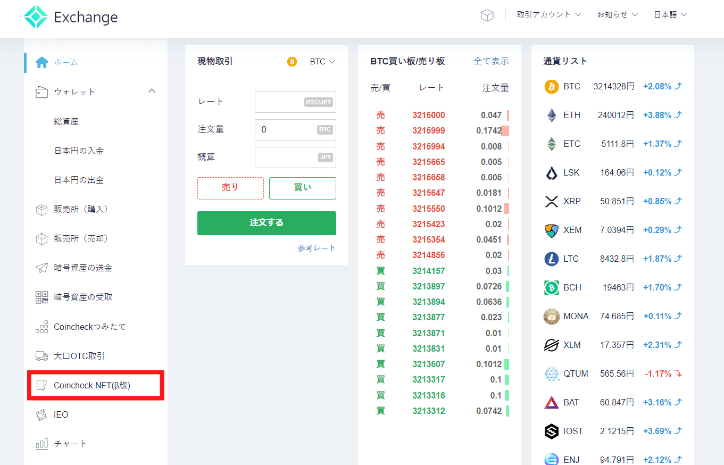This screenshot has width=724, height=465.
Task: Click the truck icon for 大口OTC取引
Action: [x=42, y=356]
